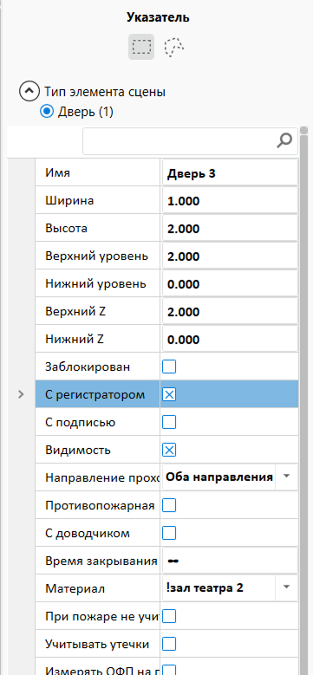Click the Верхний Z value field
Screen dimensions: 313x675
click(x=230, y=312)
